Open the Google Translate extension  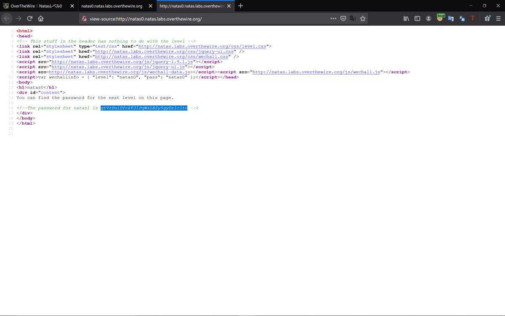451,19
